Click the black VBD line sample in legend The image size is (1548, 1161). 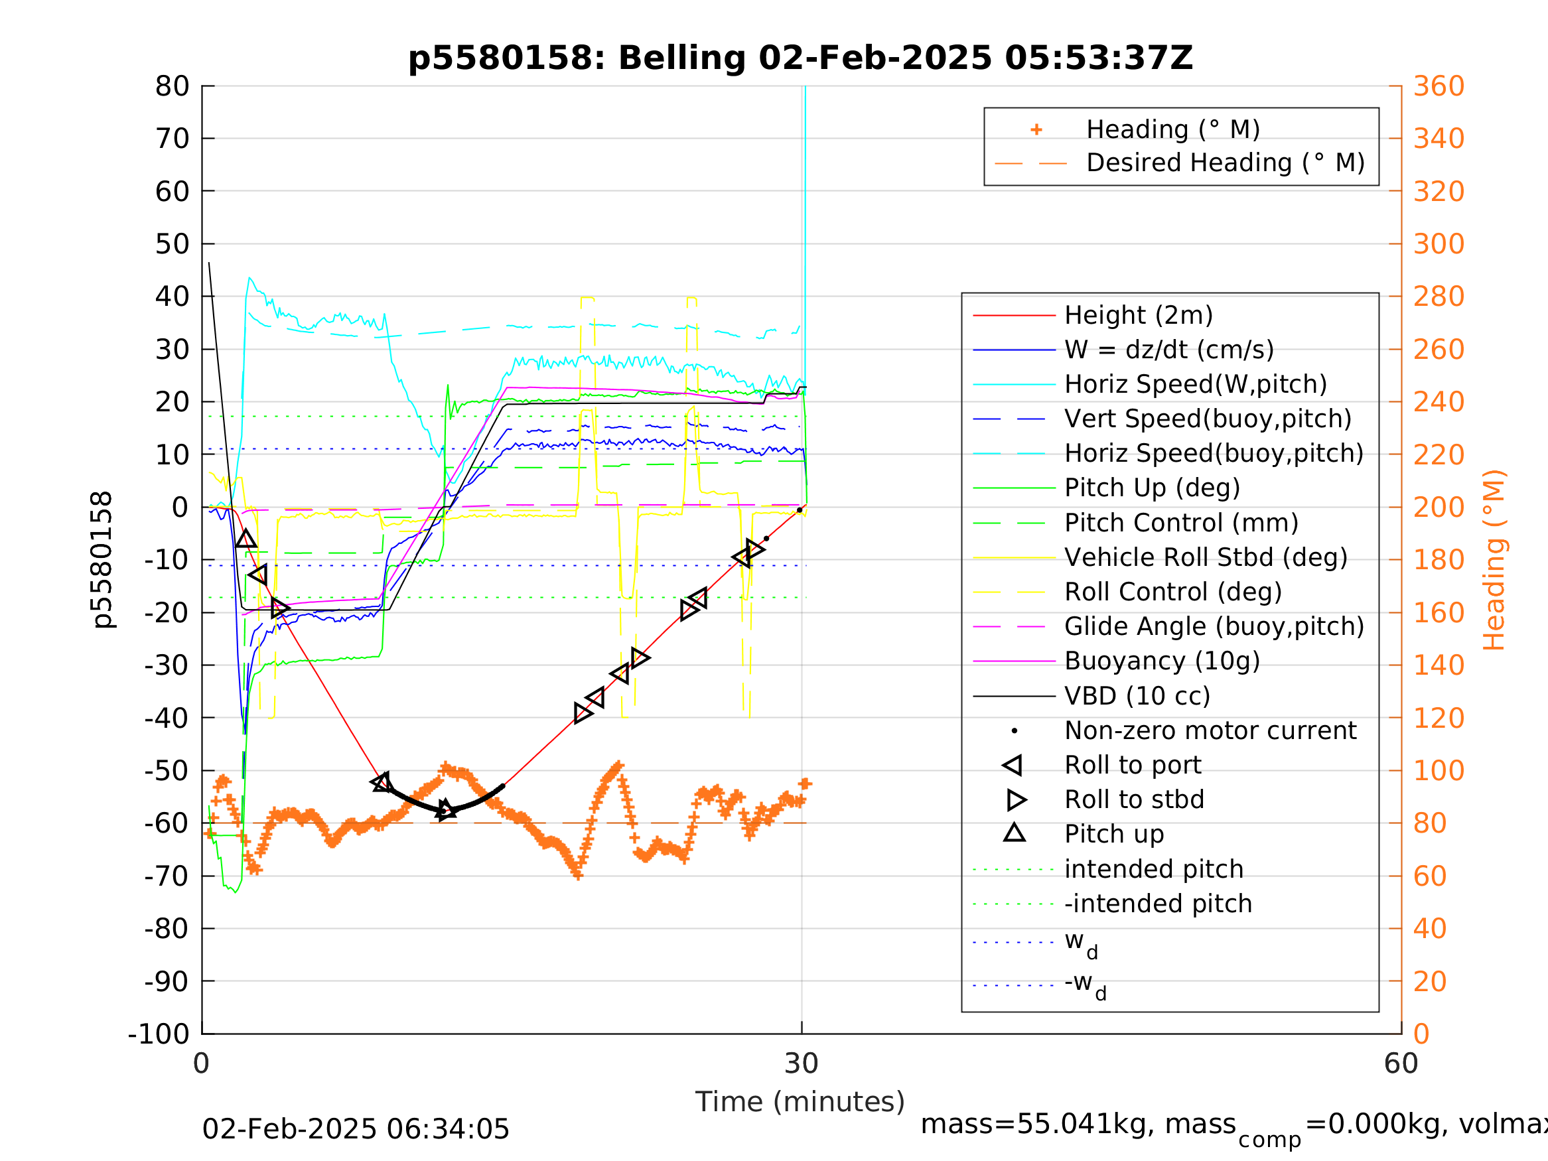coord(1014,696)
